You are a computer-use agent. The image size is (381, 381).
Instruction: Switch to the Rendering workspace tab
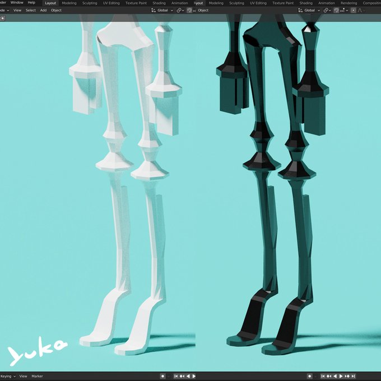pyautogui.click(x=349, y=3)
